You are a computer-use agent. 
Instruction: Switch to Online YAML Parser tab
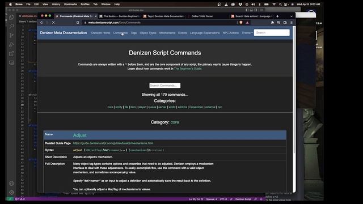202,16
